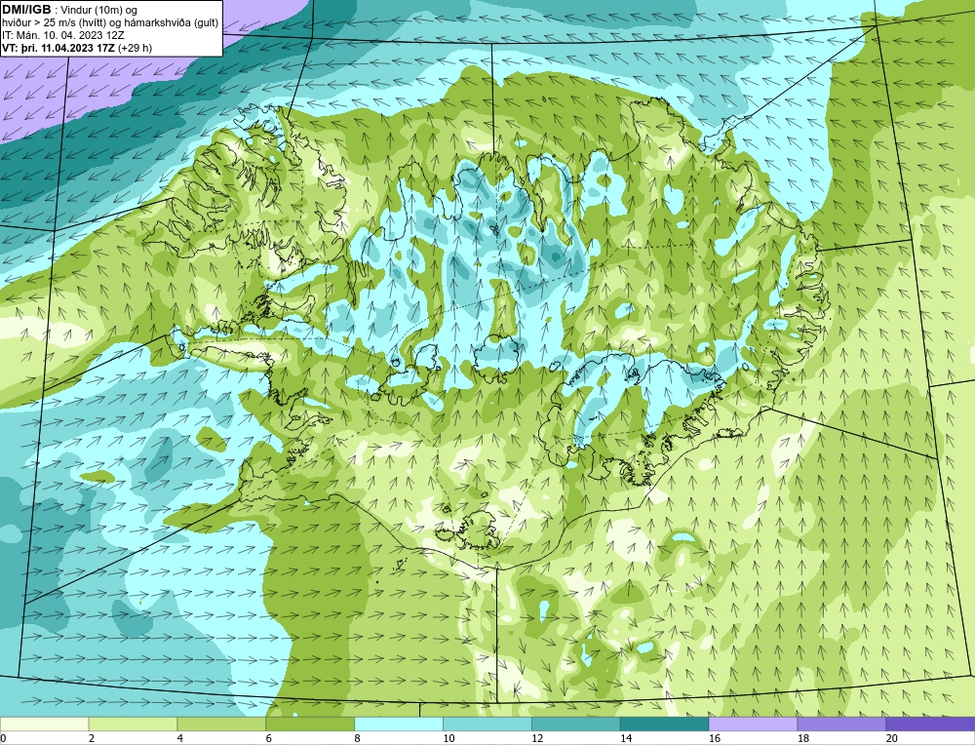Click the light yellow-green 2–4 m/s legend swatch
The image size is (975, 745).
(x=133, y=724)
